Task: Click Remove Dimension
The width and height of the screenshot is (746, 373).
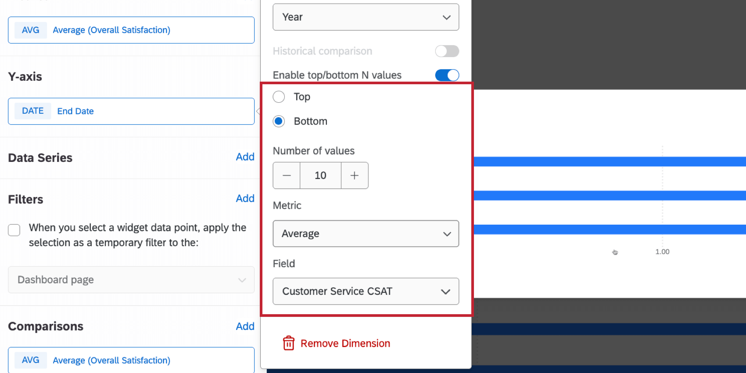Action: (x=345, y=343)
